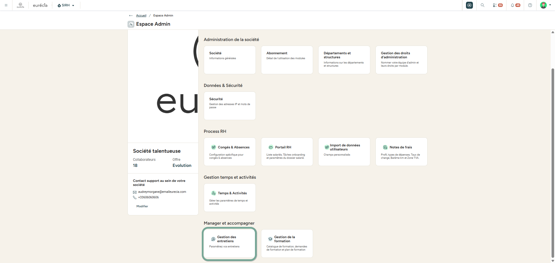Open the help question mark icon
Image resolution: width=555 pixels, height=263 pixels.
pyautogui.click(x=530, y=5)
